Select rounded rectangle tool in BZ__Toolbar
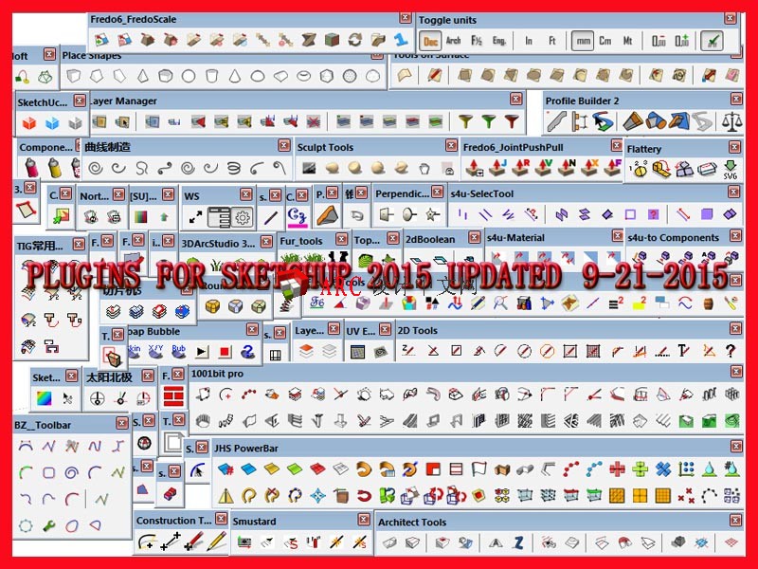Image resolution: width=758 pixels, height=569 pixels. (x=49, y=472)
